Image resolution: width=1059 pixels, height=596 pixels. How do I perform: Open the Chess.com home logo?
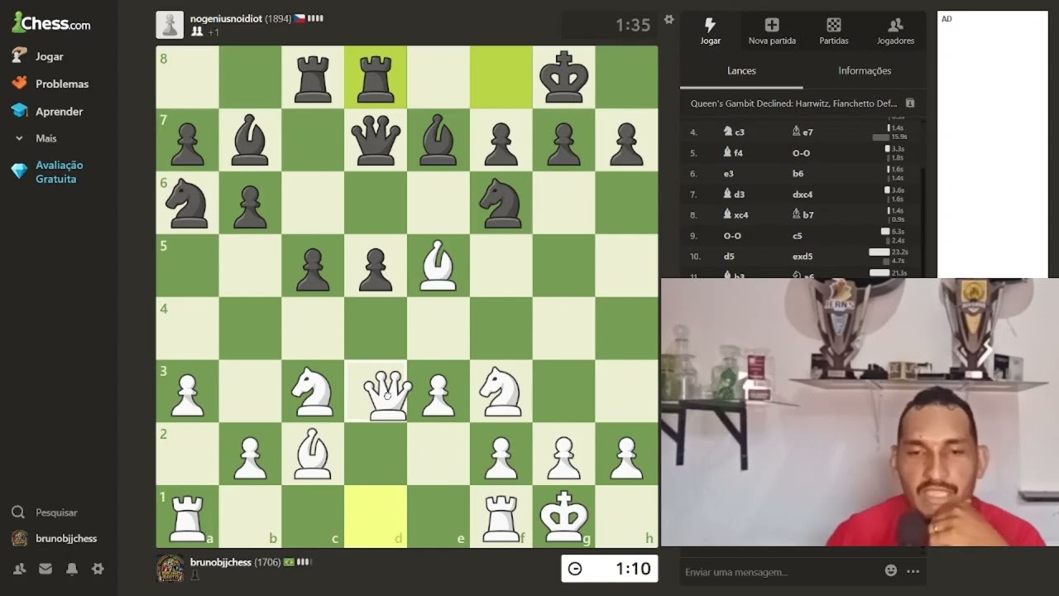[x=51, y=22]
